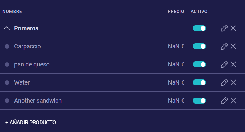Toggle Carpaccio active switch off
Screen dimensions: 245x132
(x=199, y=46)
